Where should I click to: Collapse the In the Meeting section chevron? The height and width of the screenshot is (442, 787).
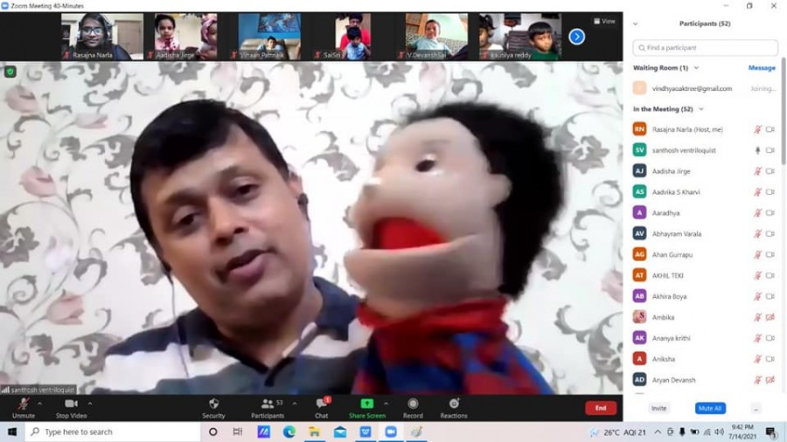click(x=701, y=109)
